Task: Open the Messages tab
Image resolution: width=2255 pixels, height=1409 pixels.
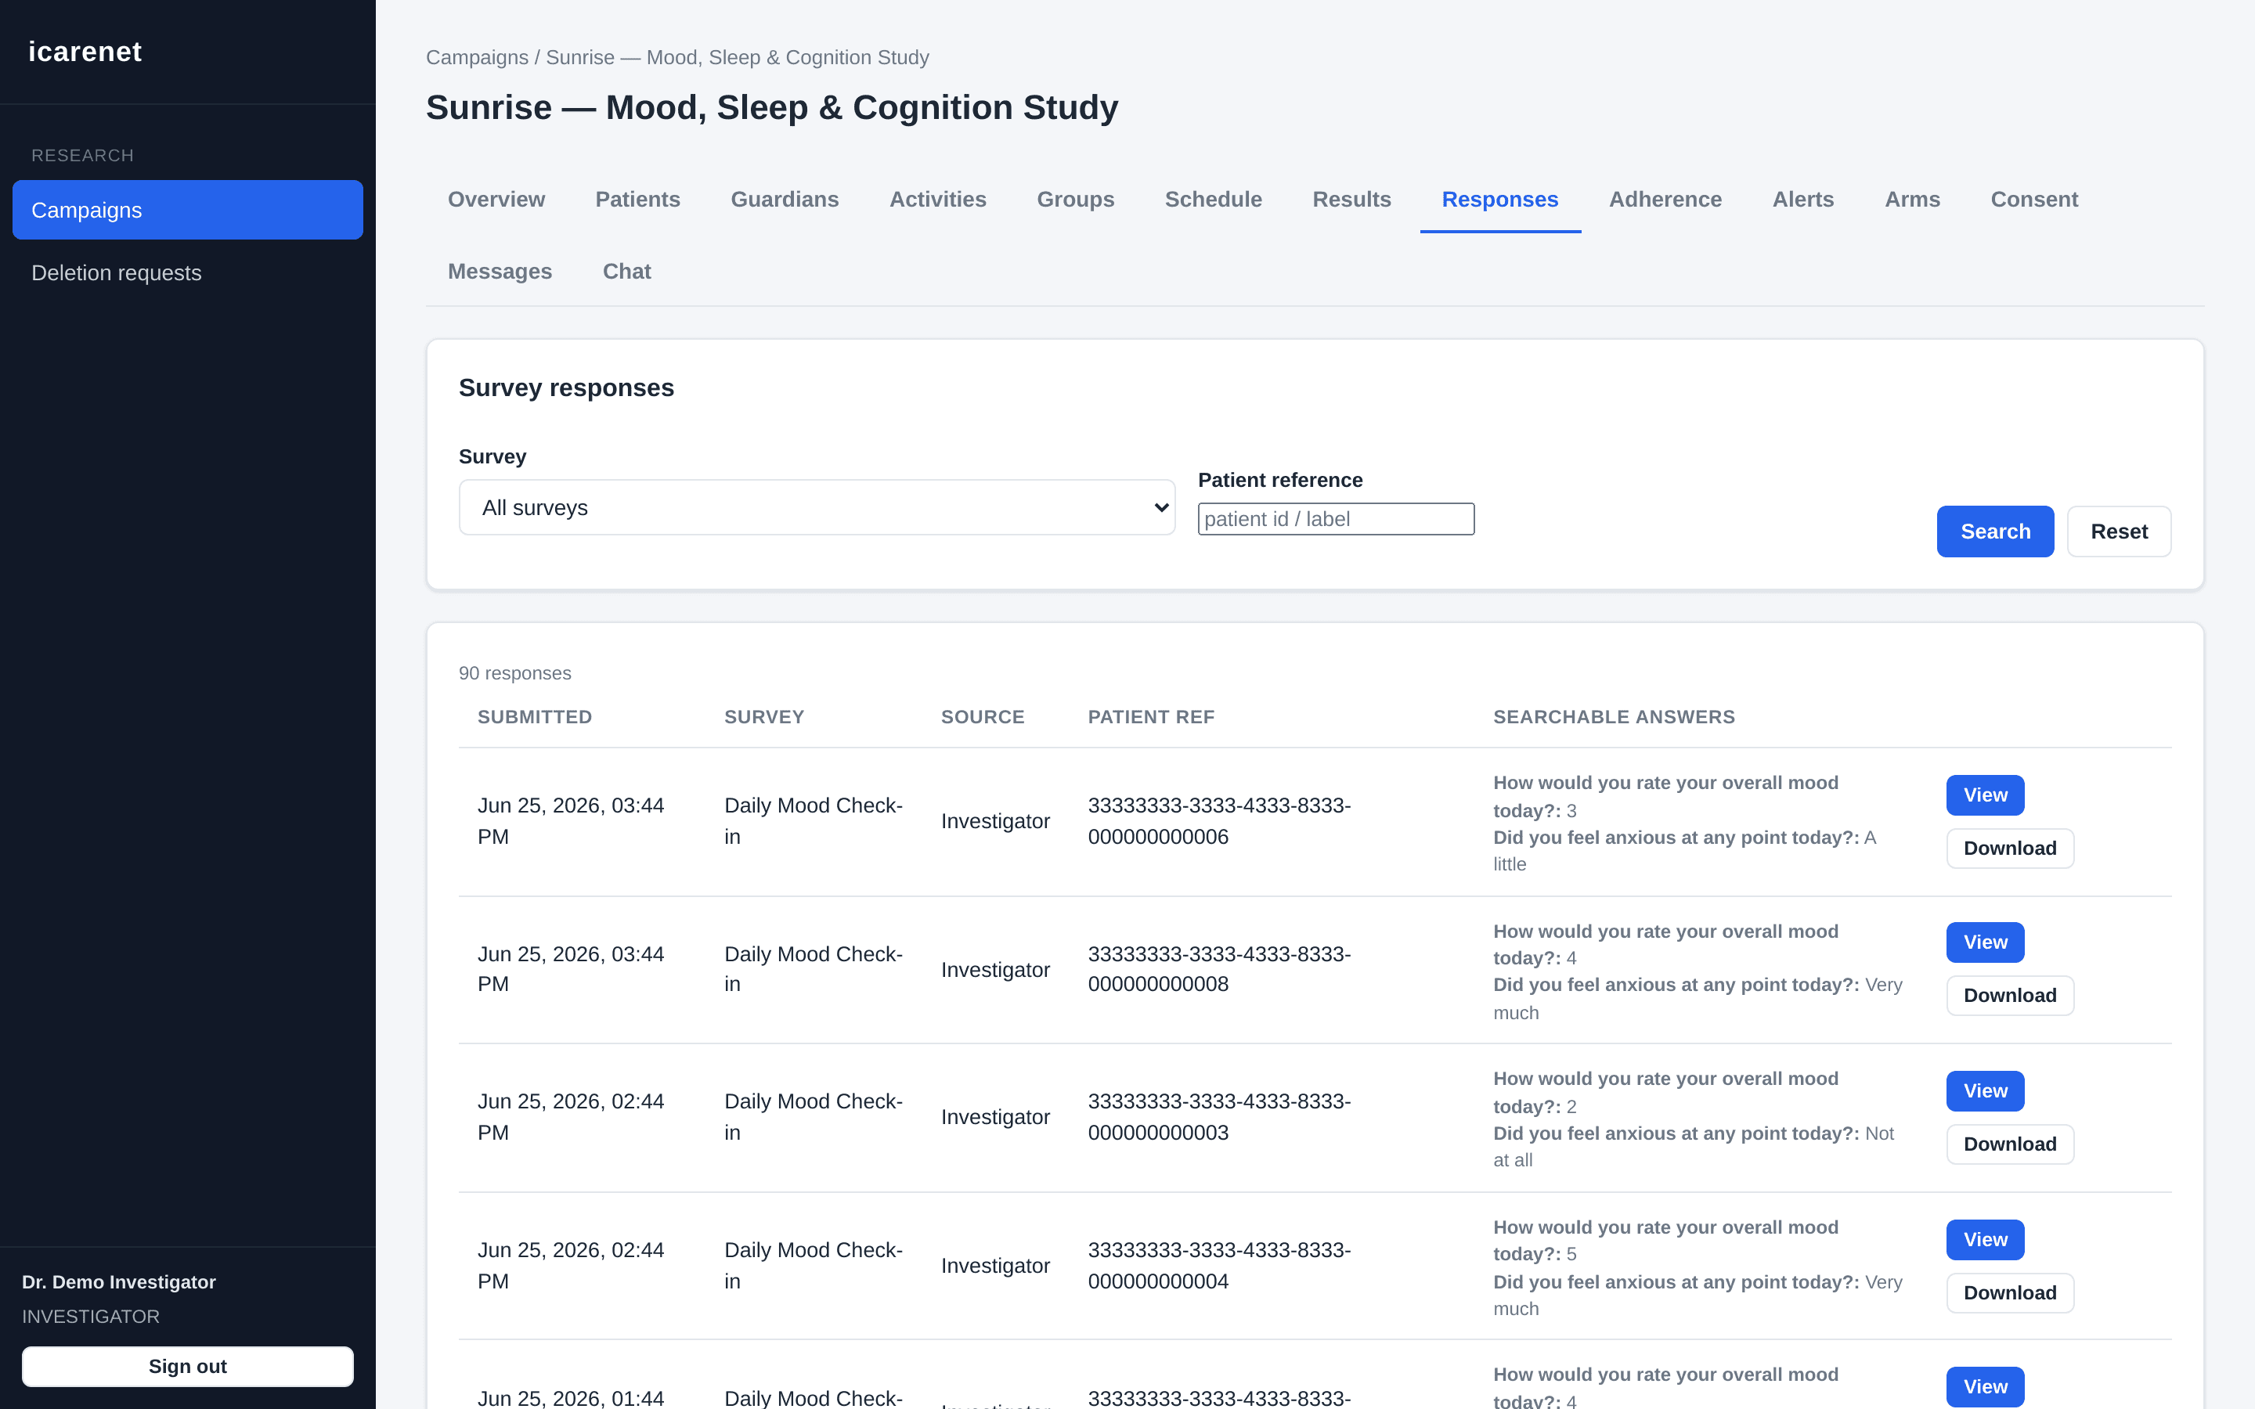Action: pos(500,271)
